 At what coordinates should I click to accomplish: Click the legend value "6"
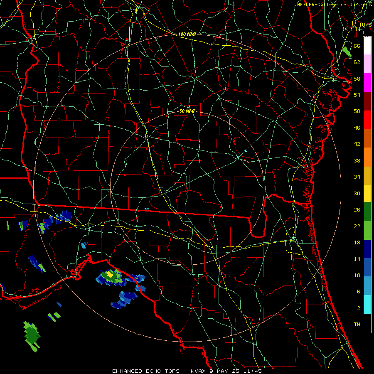click(x=358, y=292)
